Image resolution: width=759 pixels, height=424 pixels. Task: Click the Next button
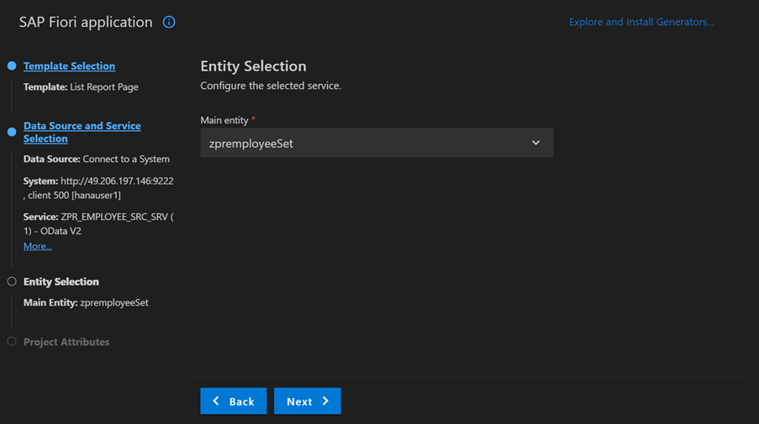(x=308, y=400)
